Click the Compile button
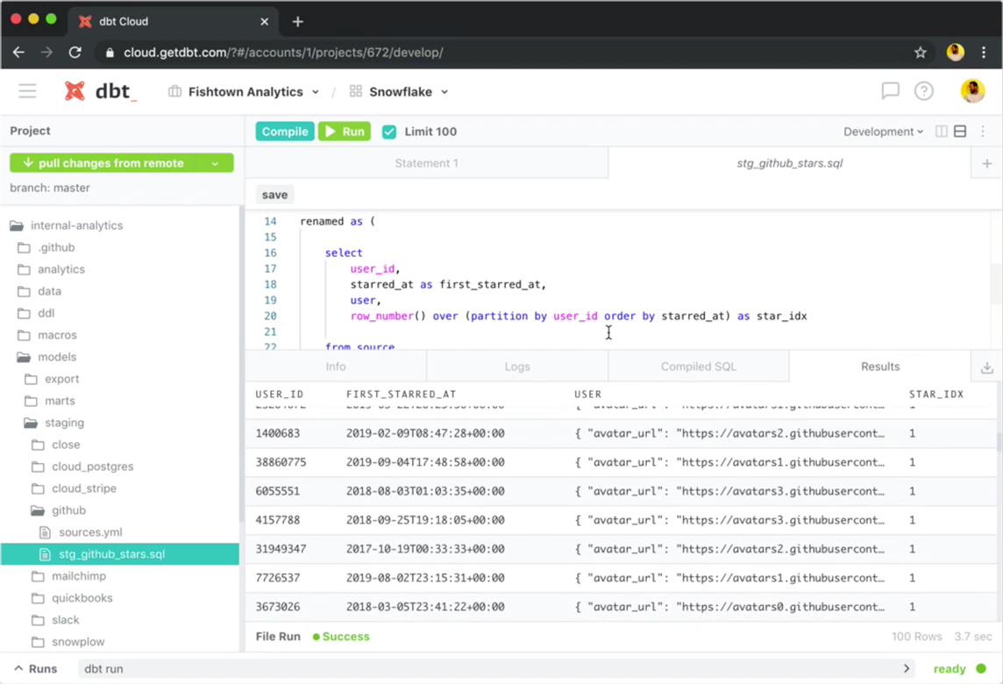The width and height of the screenshot is (1003, 684). click(284, 131)
